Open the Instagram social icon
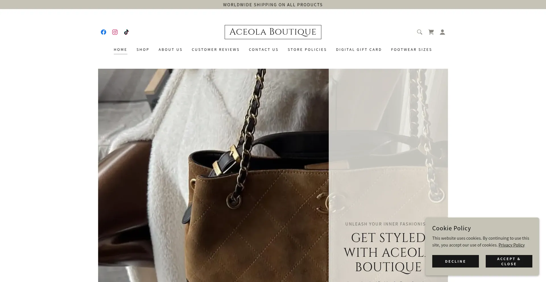Screen dimensions: 546x282 click(x=115, y=32)
